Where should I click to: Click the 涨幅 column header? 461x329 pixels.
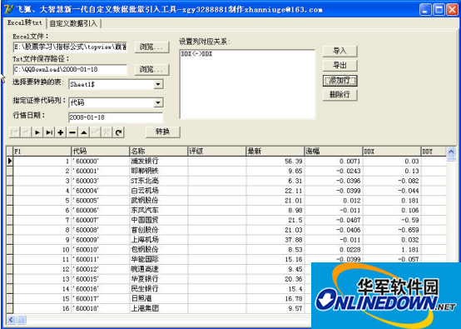(x=333, y=152)
